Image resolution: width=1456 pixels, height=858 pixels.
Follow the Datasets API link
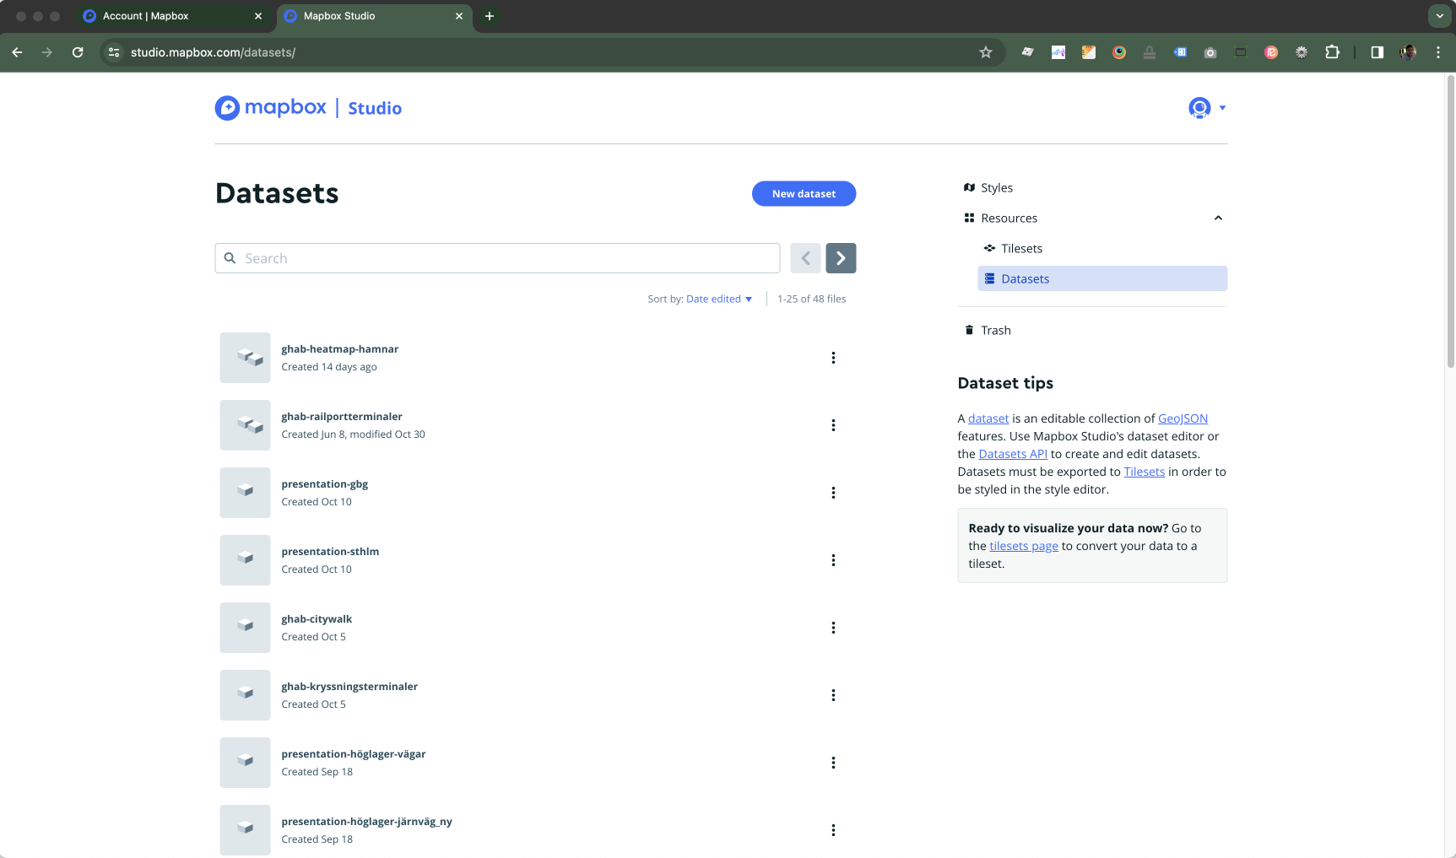(x=1013, y=454)
